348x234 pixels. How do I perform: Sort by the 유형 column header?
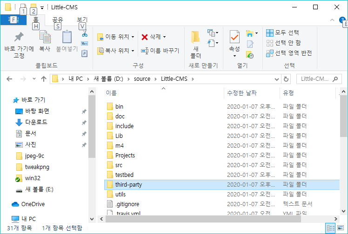(308, 93)
